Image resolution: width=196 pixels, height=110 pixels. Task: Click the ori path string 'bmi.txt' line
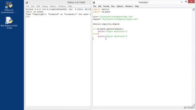(113, 17)
